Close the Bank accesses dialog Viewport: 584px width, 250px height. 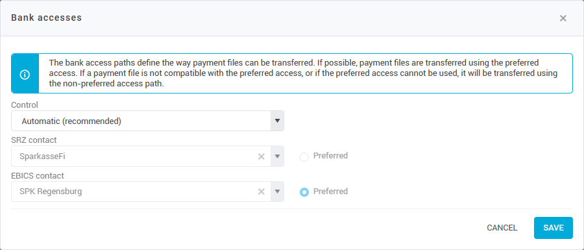point(563,18)
